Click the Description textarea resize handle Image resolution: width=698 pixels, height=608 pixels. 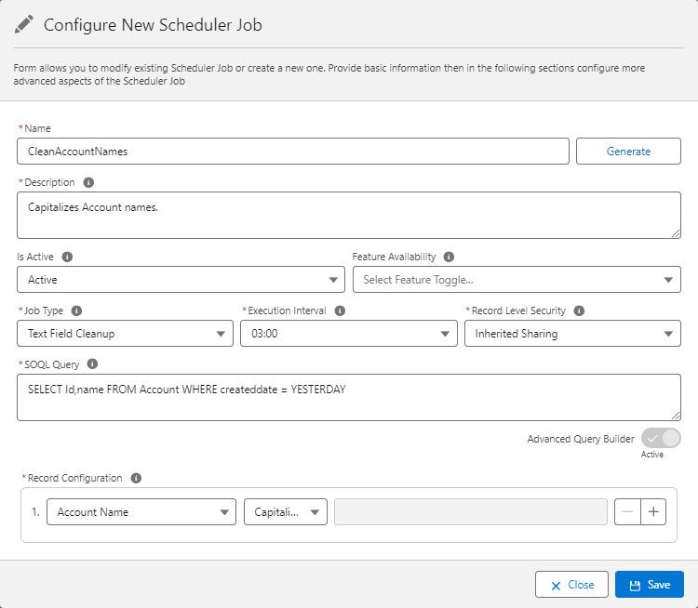coord(676,233)
